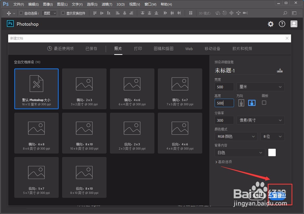Open the 图像(I) menu
This screenshot has width=304, height=214.
48,4
